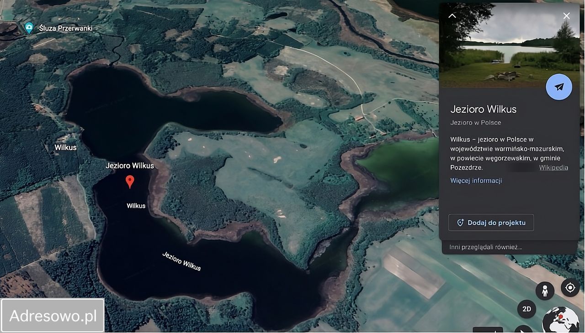Collapse the info card using the chevron
Screen dimensions: 585x333
point(452,16)
